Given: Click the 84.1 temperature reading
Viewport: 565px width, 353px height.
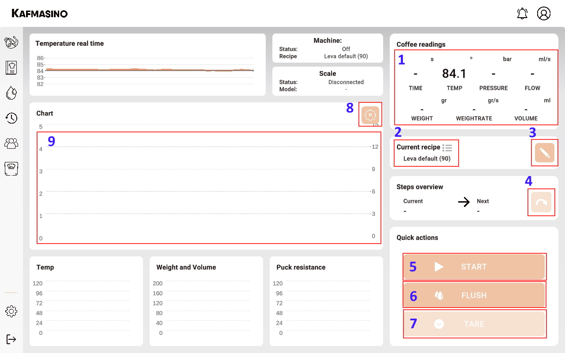Looking at the screenshot, I should click(x=454, y=73).
